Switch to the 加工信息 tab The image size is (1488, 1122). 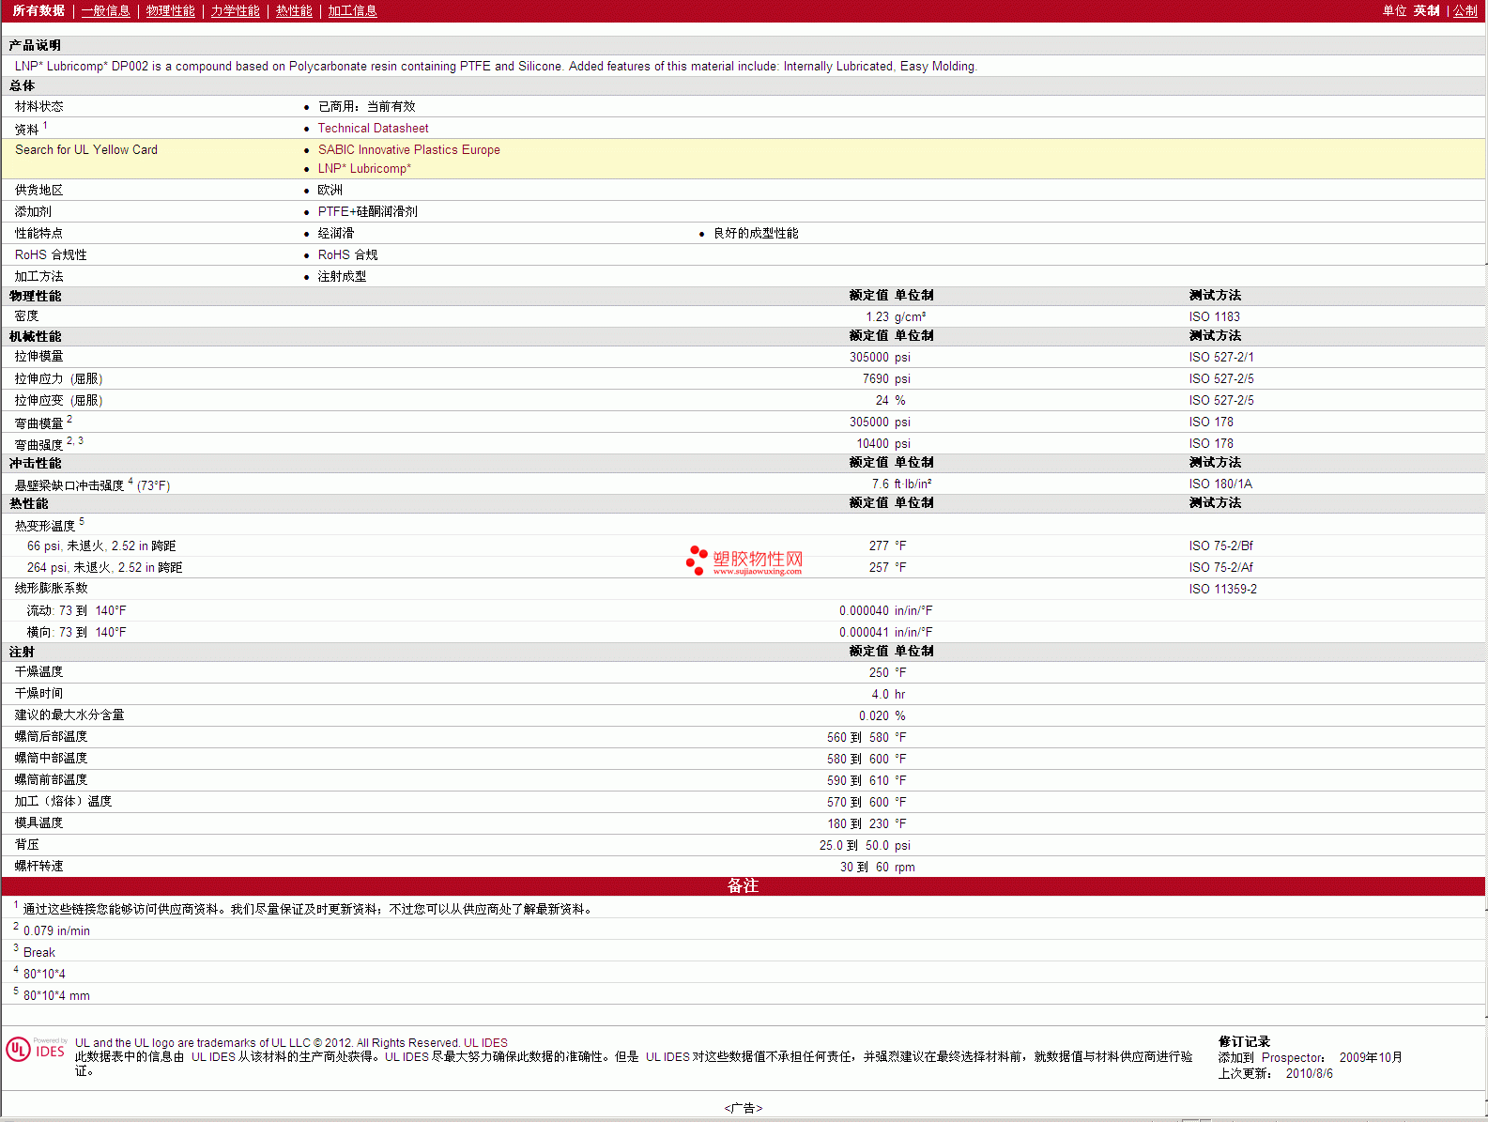pos(353,10)
